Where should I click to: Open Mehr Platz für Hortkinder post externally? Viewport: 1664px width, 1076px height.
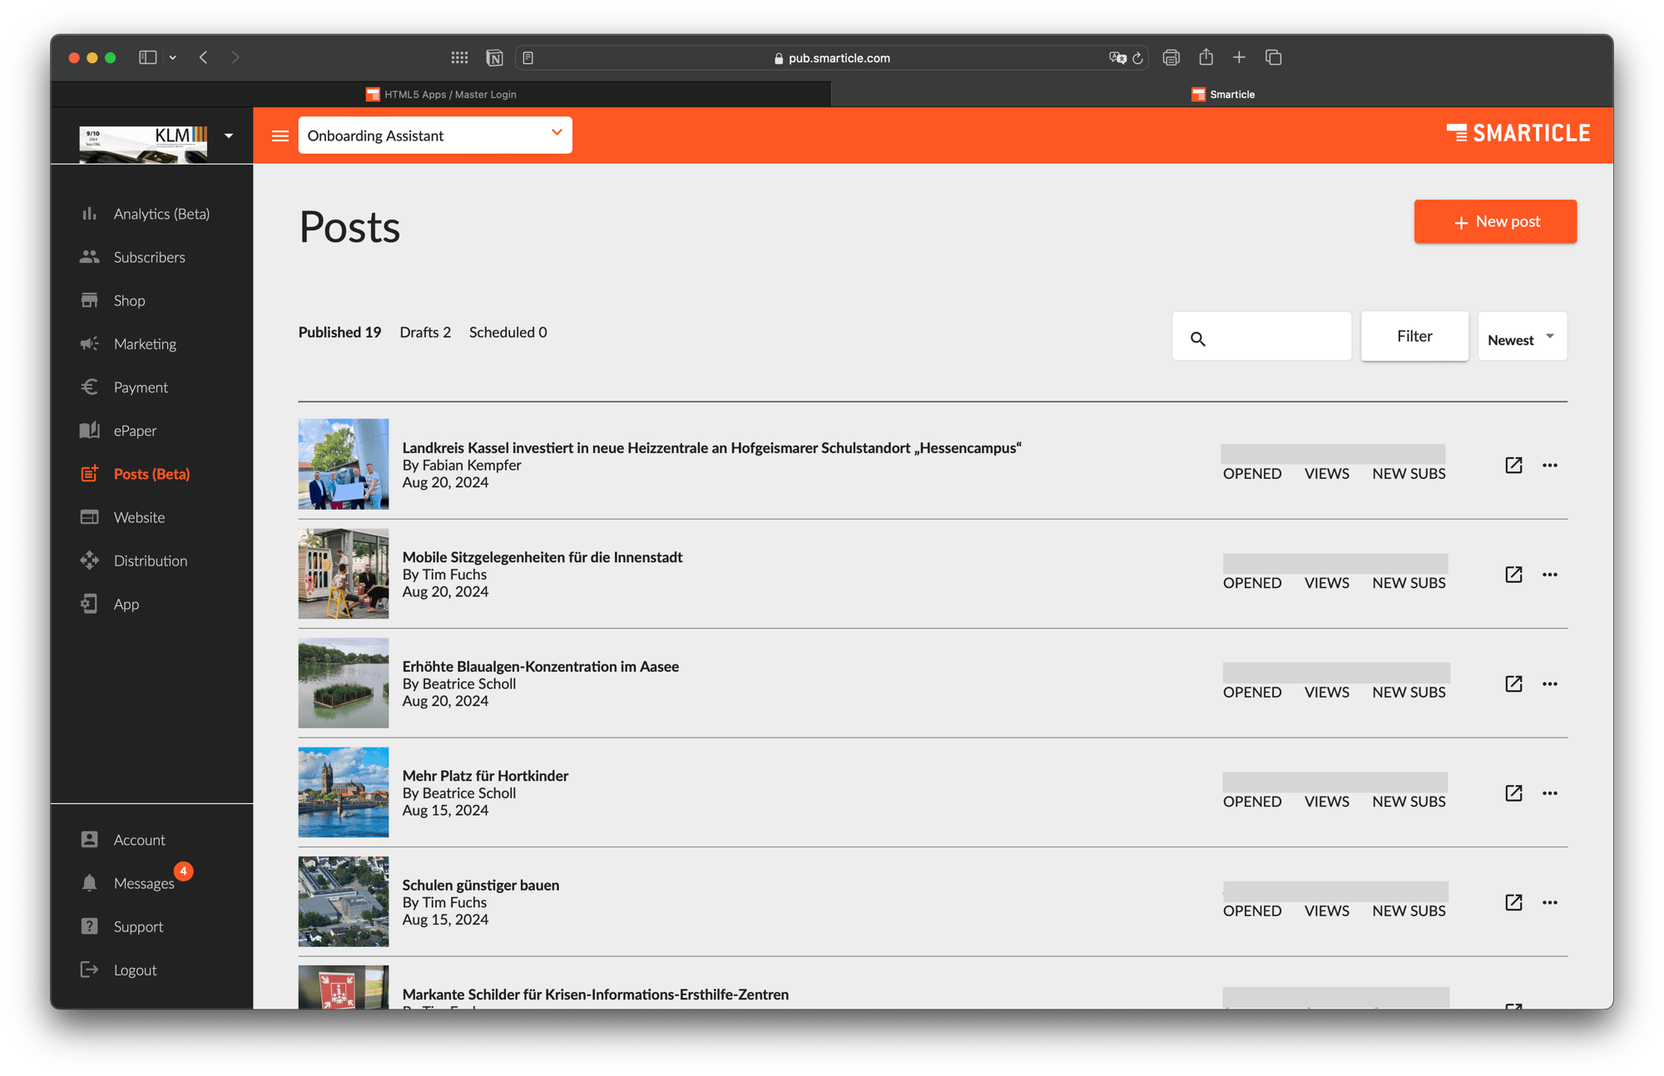pos(1513,793)
